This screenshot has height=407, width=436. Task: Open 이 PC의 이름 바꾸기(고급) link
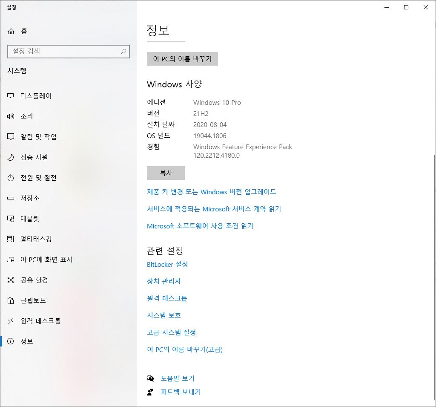tap(185, 349)
